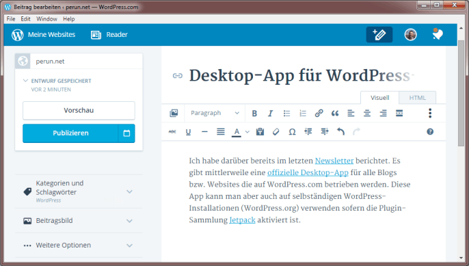The image size is (469, 266).
Task: Toggle underline formatting
Action: click(x=188, y=132)
